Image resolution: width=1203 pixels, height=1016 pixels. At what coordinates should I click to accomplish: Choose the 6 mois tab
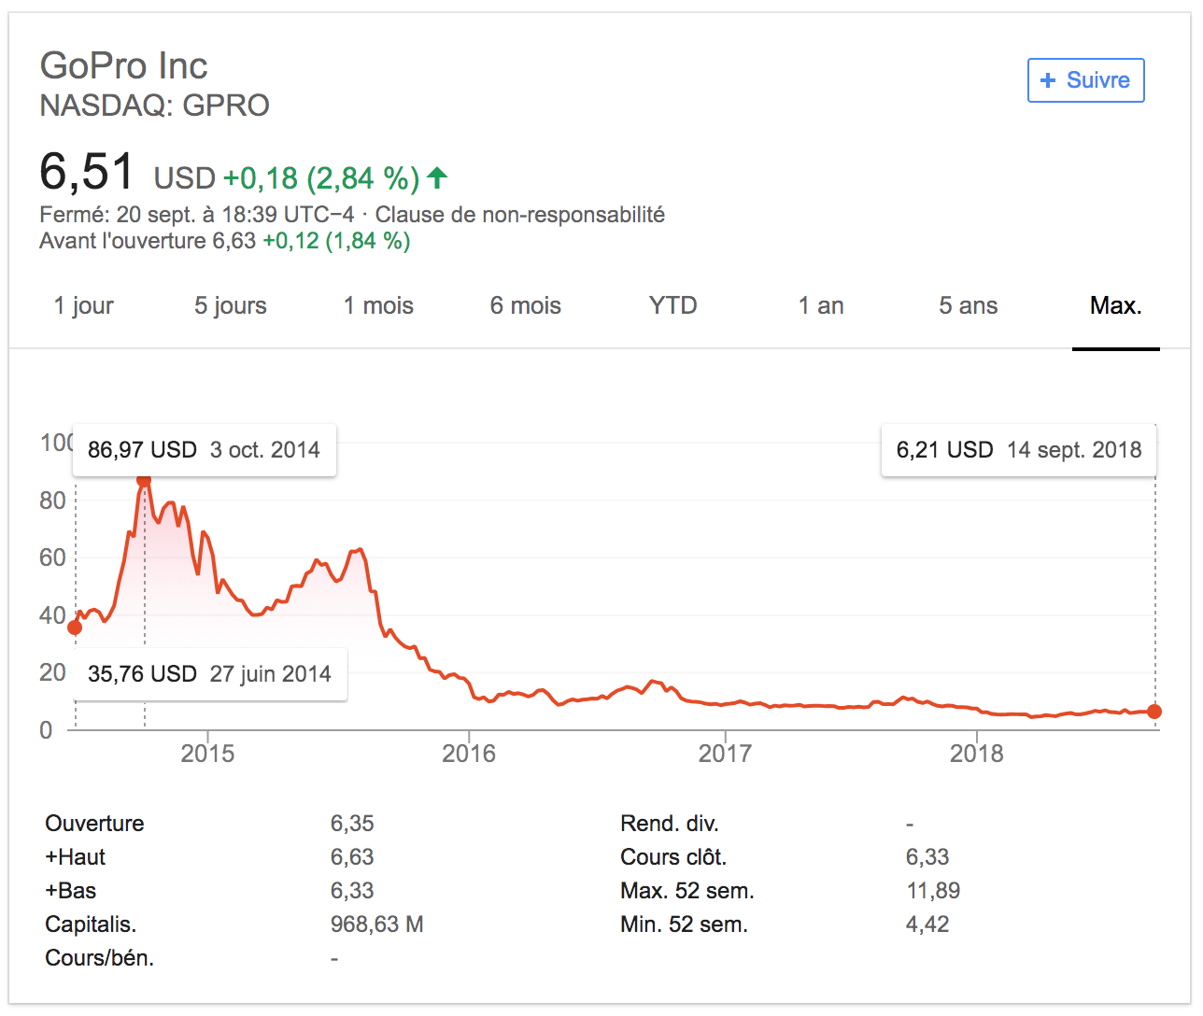[x=526, y=305]
